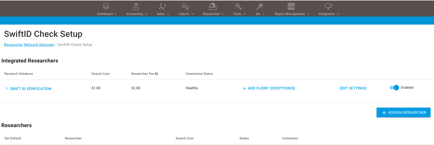The width and height of the screenshot is (434, 145).
Task: Open the Tools dropdown arrow
Action: [244, 14]
